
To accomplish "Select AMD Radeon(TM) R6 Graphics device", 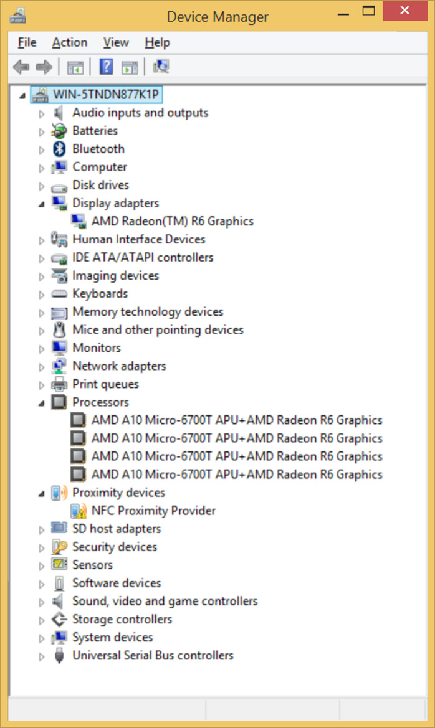I will coord(173,222).
